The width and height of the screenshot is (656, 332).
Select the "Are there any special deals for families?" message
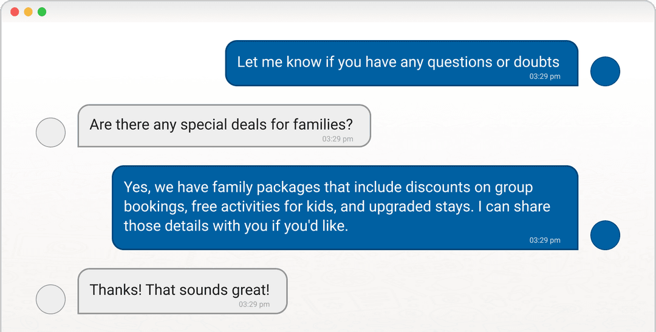pyautogui.click(x=224, y=126)
